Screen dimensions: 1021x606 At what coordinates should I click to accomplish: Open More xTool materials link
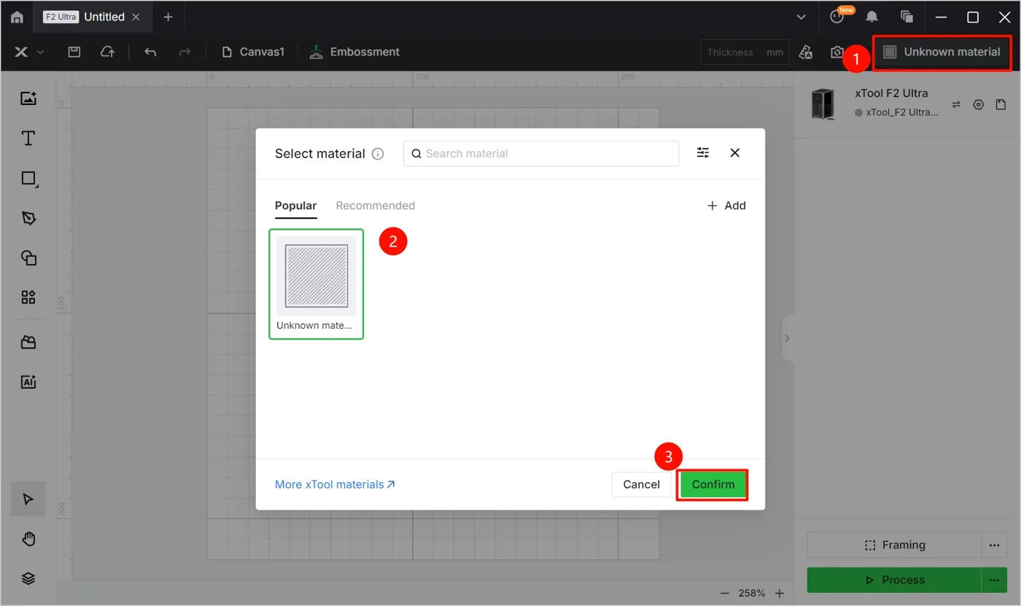pos(335,484)
